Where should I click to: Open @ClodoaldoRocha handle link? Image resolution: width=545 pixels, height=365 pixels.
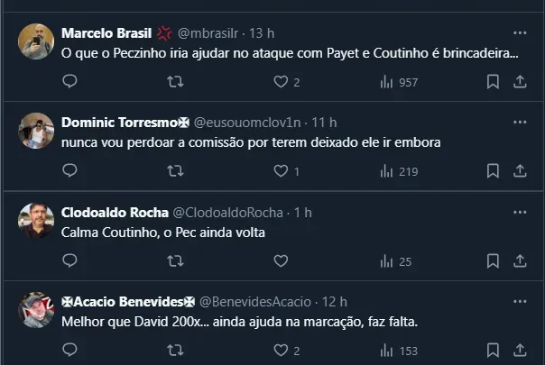[x=227, y=213]
